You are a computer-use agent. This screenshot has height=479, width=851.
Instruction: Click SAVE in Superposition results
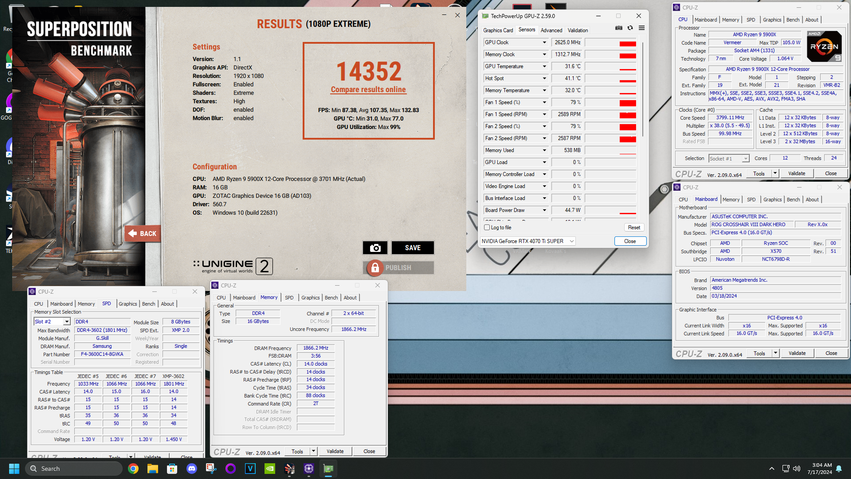(x=413, y=248)
